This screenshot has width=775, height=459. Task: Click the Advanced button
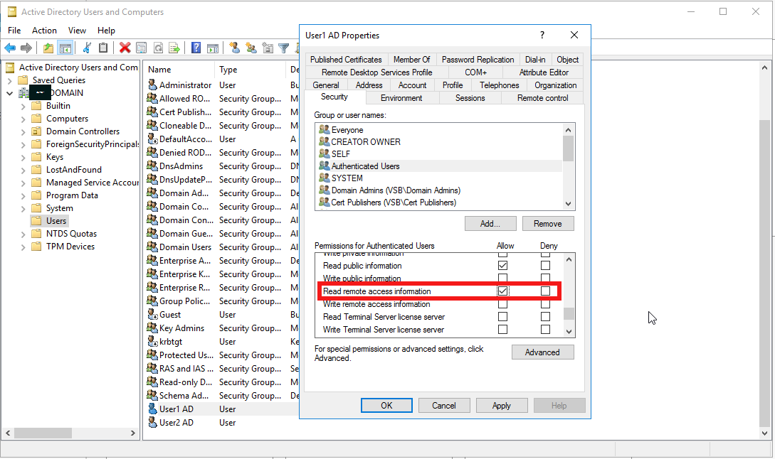tap(542, 352)
